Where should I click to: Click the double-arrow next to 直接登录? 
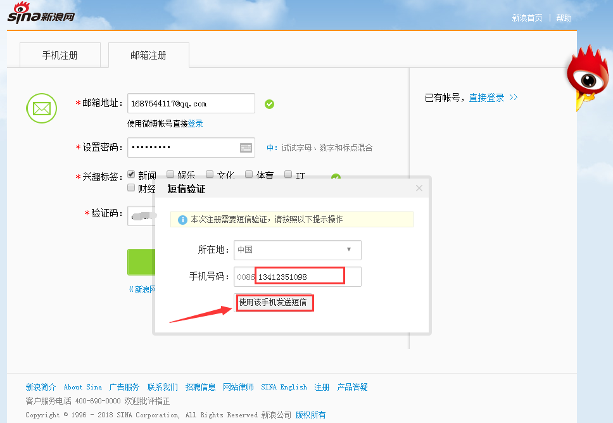(x=514, y=98)
